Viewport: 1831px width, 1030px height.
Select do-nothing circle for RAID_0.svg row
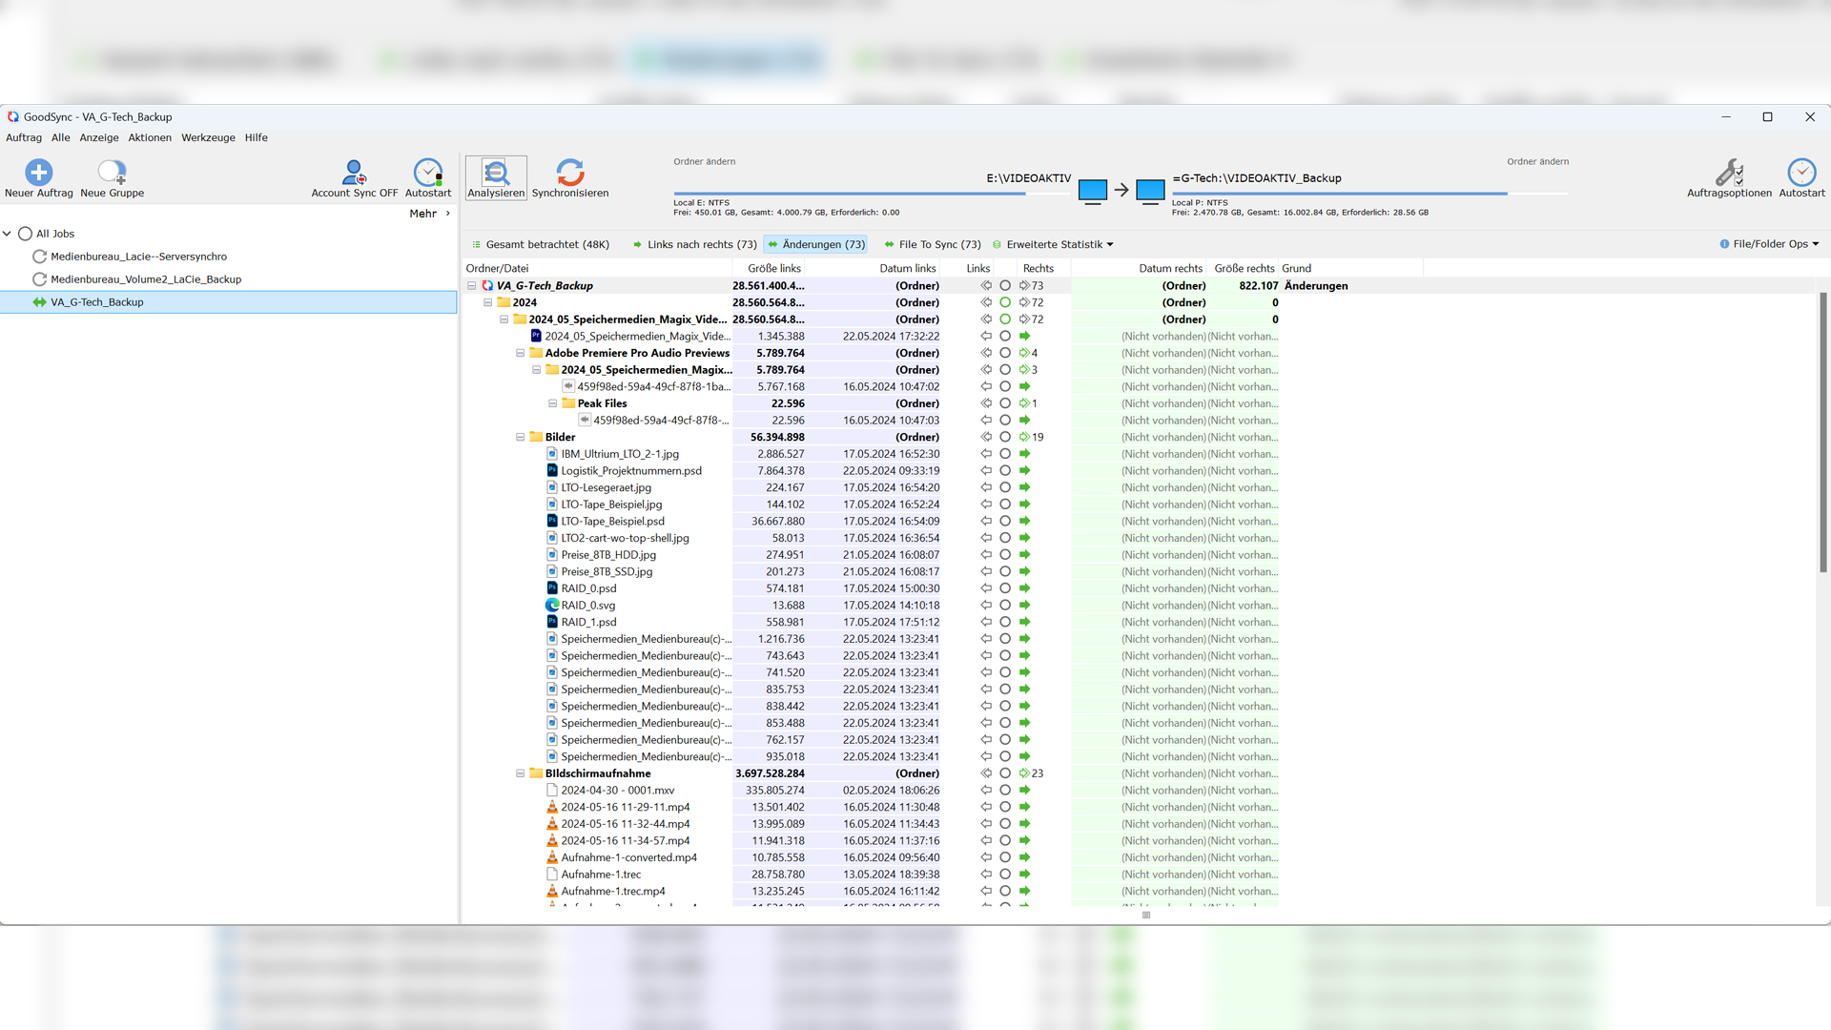(1005, 606)
